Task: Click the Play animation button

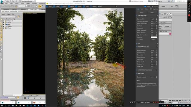Action: click(x=175, y=100)
